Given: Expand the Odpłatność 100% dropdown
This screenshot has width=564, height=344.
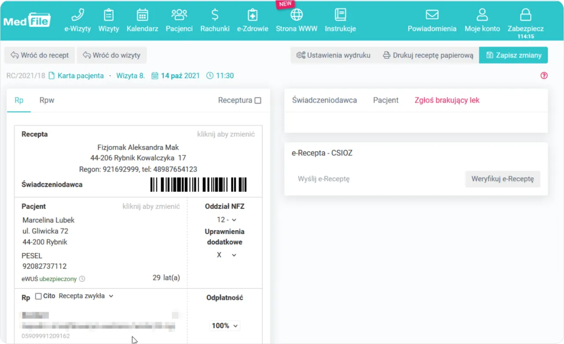Looking at the screenshot, I should coord(225,326).
